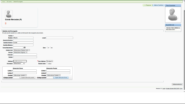The image size is (185, 104).
Task: Click the Conde Mercedes (F) name heading
Action: (13, 20)
